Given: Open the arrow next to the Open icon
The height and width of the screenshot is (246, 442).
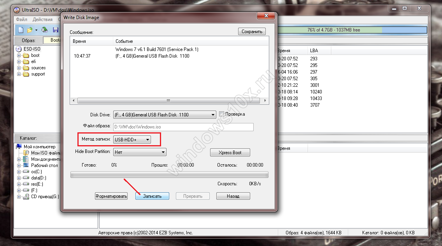Looking at the screenshot, I should click(36, 30).
